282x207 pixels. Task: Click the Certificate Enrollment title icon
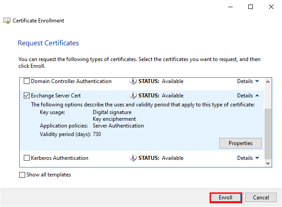[7, 21]
